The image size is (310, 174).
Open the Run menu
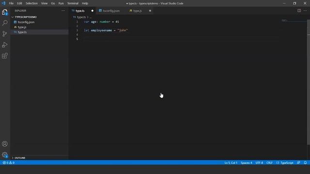61,3
